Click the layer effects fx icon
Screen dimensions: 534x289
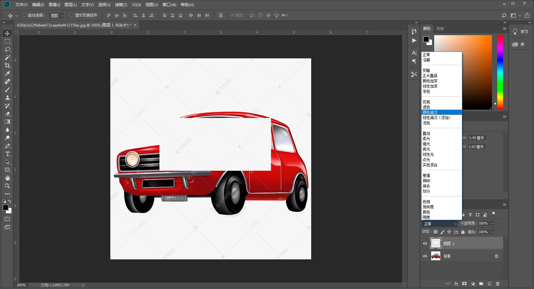pos(456,283)
